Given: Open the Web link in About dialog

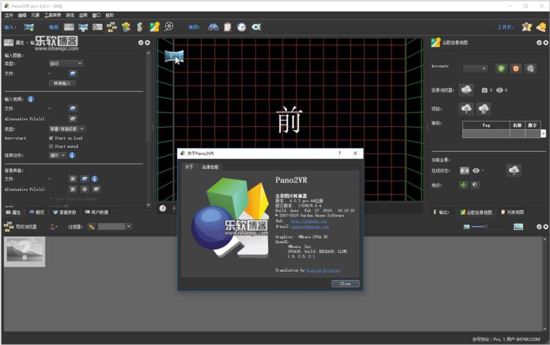Looking at the screenshot, I should pos(309,221).
